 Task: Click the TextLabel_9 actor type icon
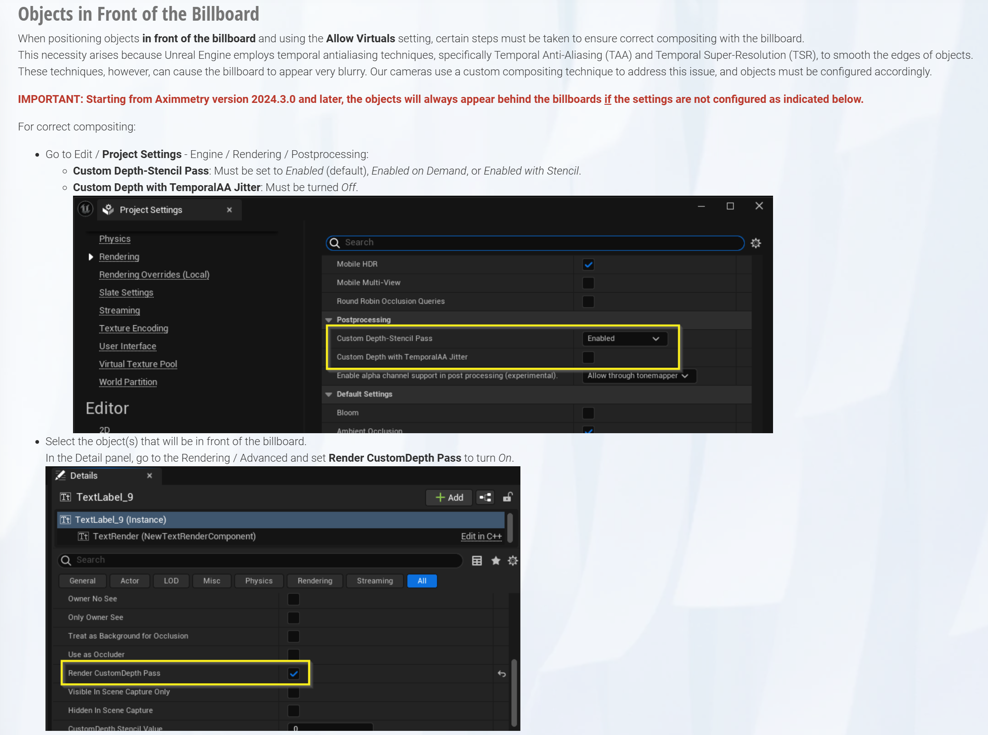[x=65, y=497]
